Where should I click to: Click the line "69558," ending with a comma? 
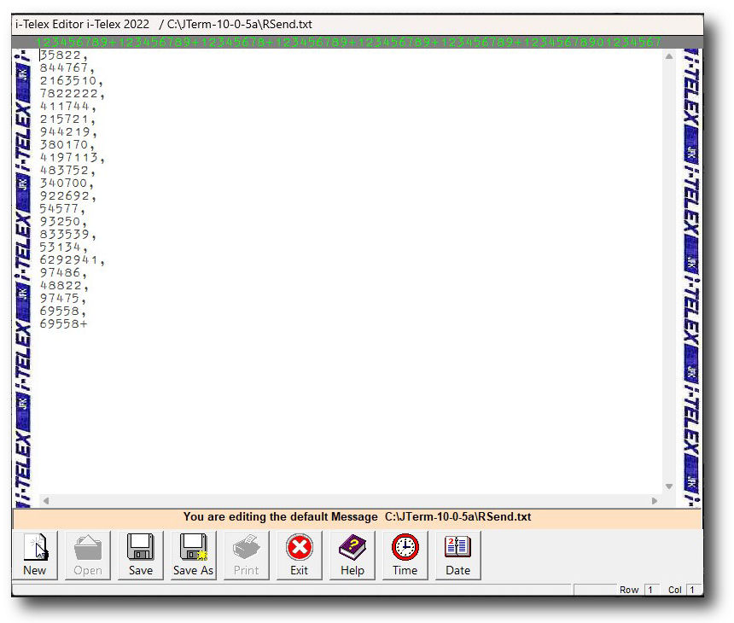click(x=62, y=311)
